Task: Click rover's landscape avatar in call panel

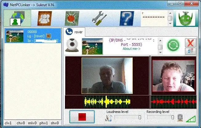Action: click(x=92, y=46)
